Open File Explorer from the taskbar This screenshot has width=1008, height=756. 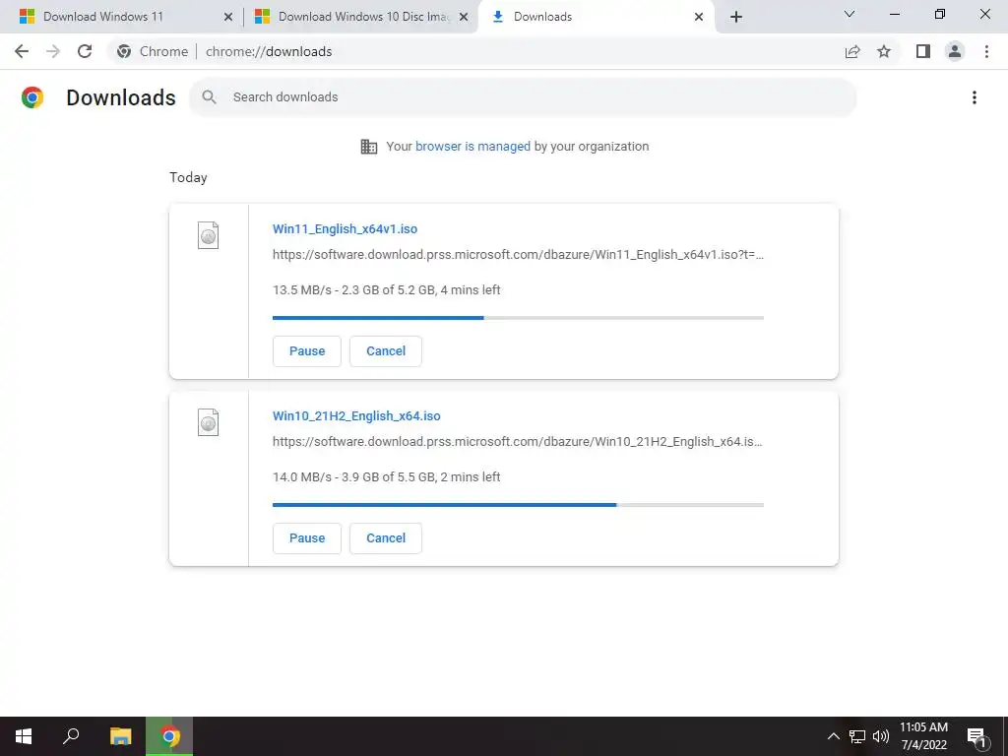point(121,736)
